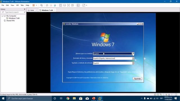
Task: Open the notification center
Action: pos(175,98)
